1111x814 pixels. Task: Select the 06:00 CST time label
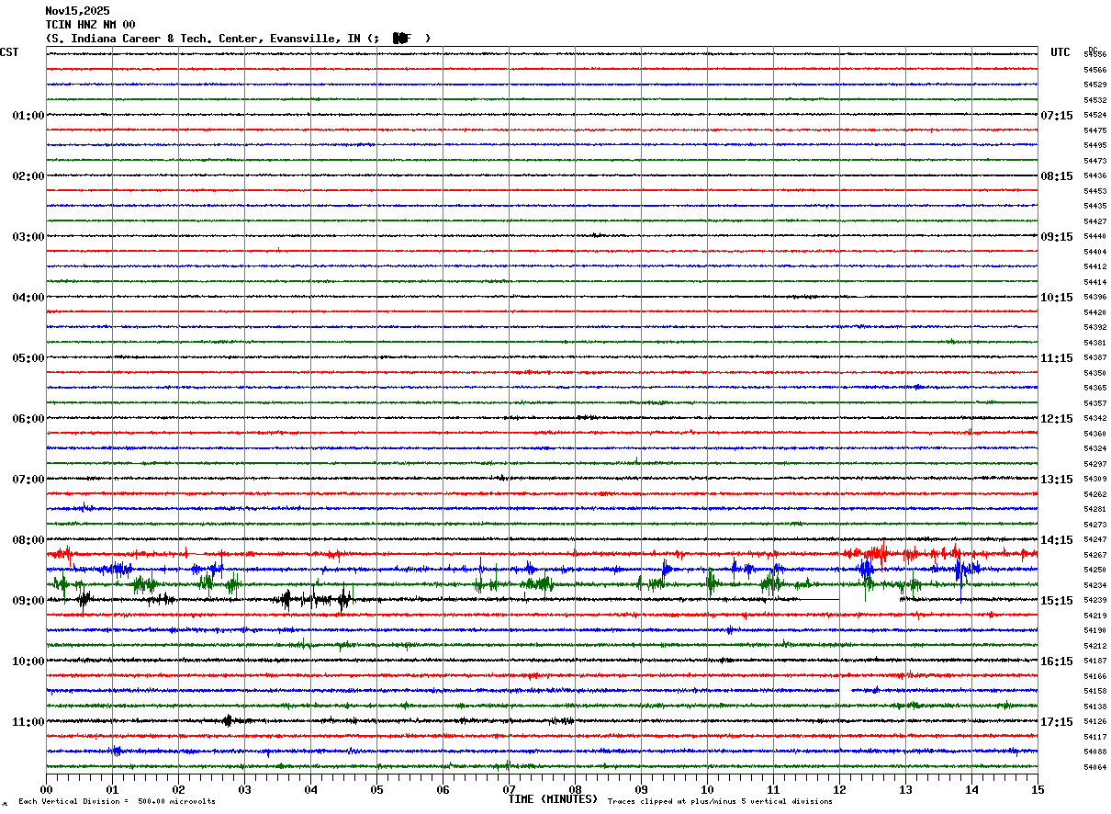click(x=28, y=419)
